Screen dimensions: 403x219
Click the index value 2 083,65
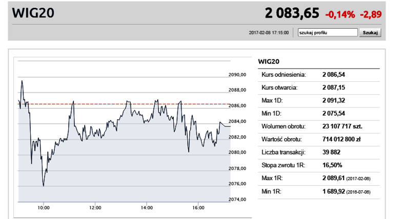pos(292,13)
